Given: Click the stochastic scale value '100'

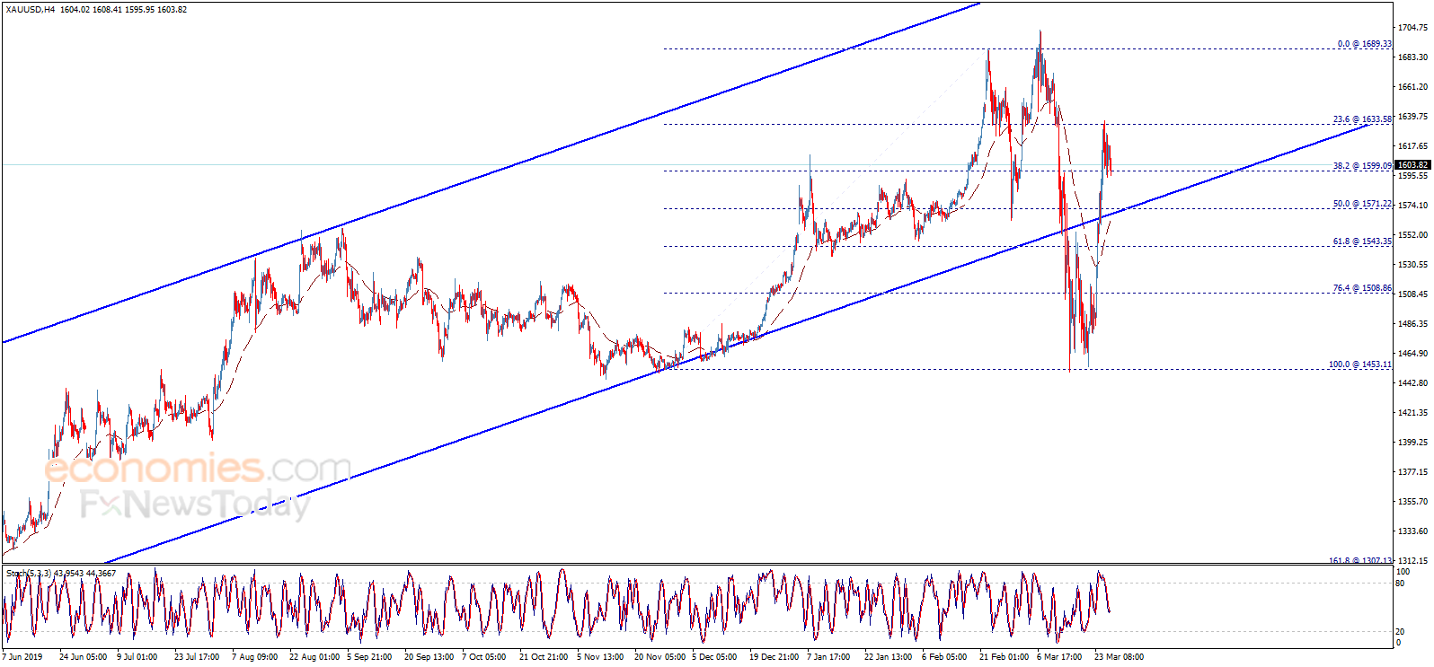Looking at the screenshot, I should tap(1403, 572).
